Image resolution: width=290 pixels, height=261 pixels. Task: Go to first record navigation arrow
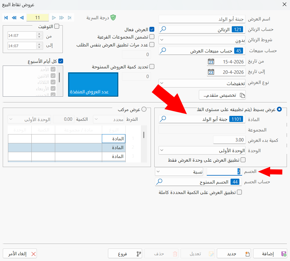pos(6,18)
